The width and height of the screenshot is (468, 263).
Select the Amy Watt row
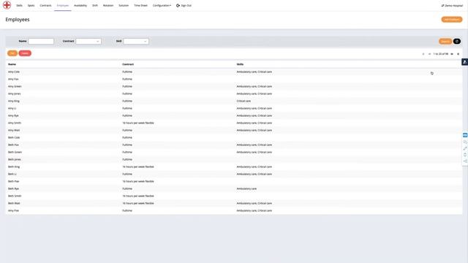click(x=234, y=130)
